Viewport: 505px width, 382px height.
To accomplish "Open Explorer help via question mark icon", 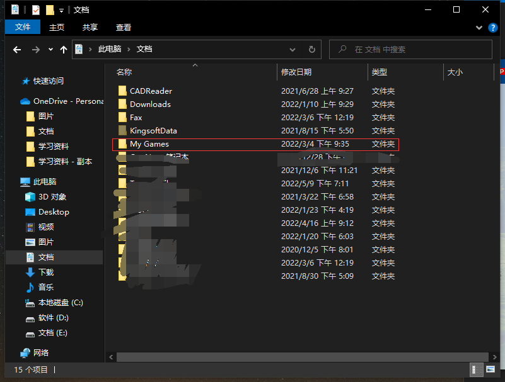I will [493, 28].
